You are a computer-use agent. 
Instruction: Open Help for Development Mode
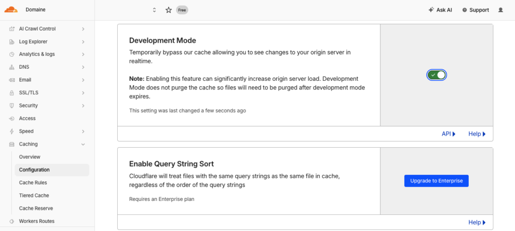(x=477, y=134)
